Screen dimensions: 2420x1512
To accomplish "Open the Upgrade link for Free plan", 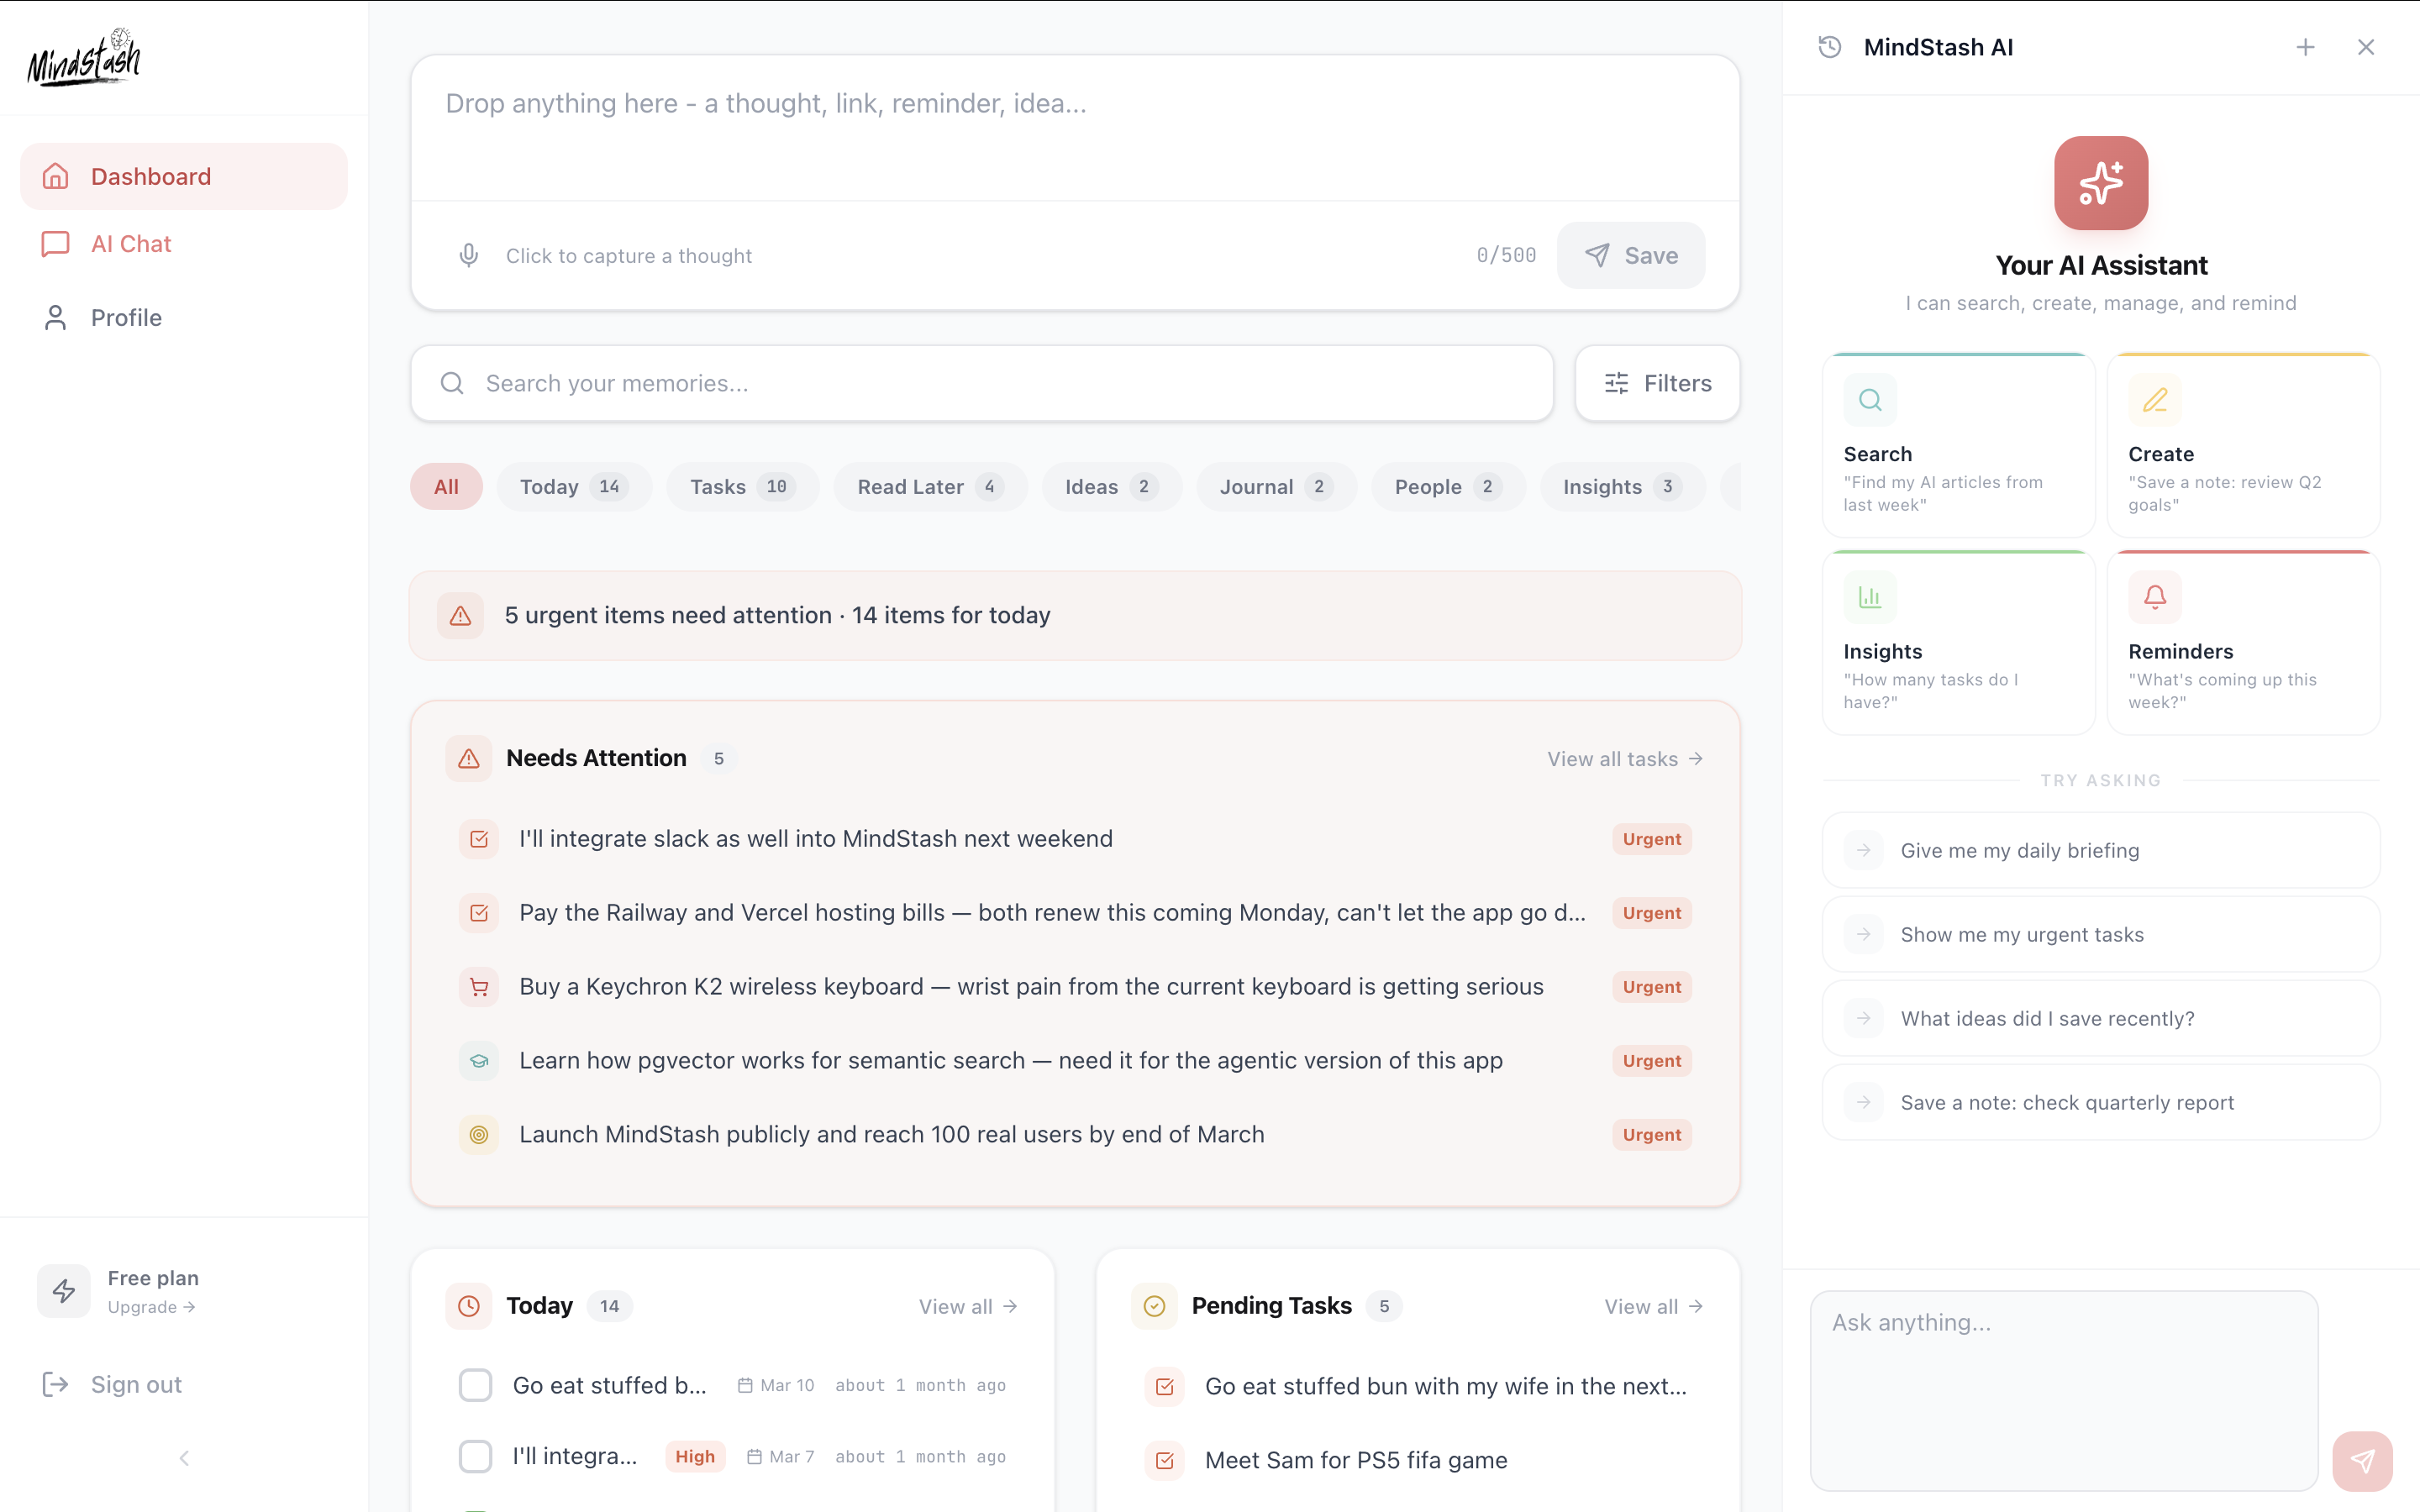I will pyautogui.click(x=151, y=1307).
